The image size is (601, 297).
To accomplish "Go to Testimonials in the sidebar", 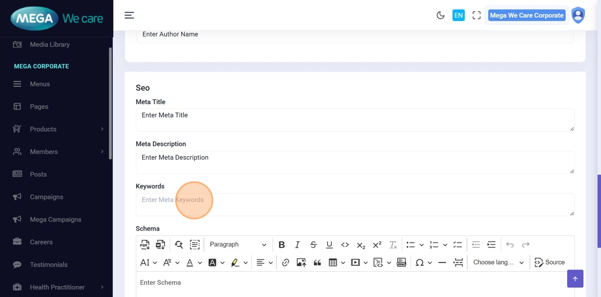I will pyautogui.click(x=48, y=265).
